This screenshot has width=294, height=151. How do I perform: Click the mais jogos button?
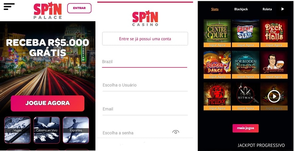[x=245, y=128]
